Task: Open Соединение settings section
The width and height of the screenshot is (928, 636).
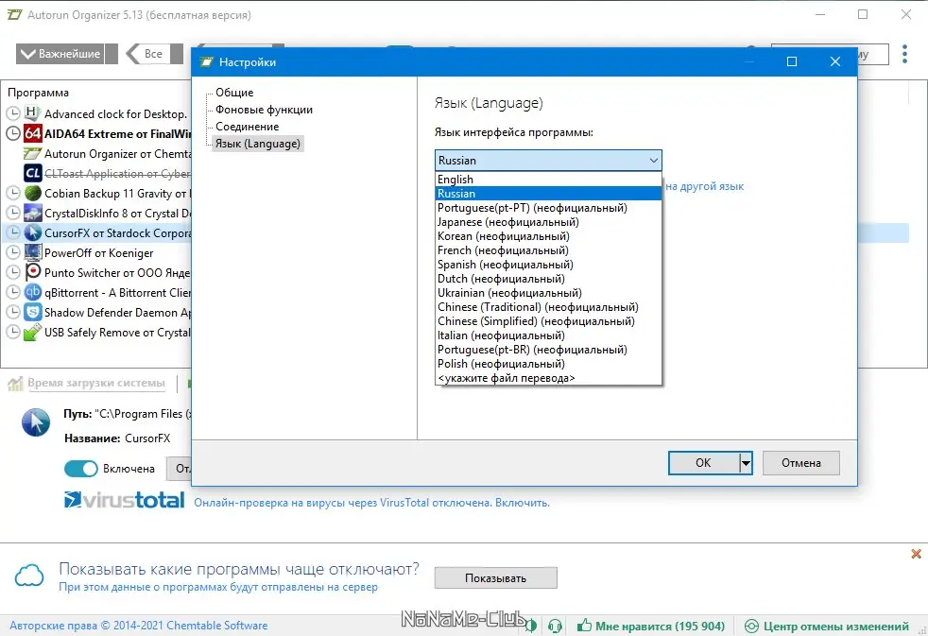Action: click(247, 127)
